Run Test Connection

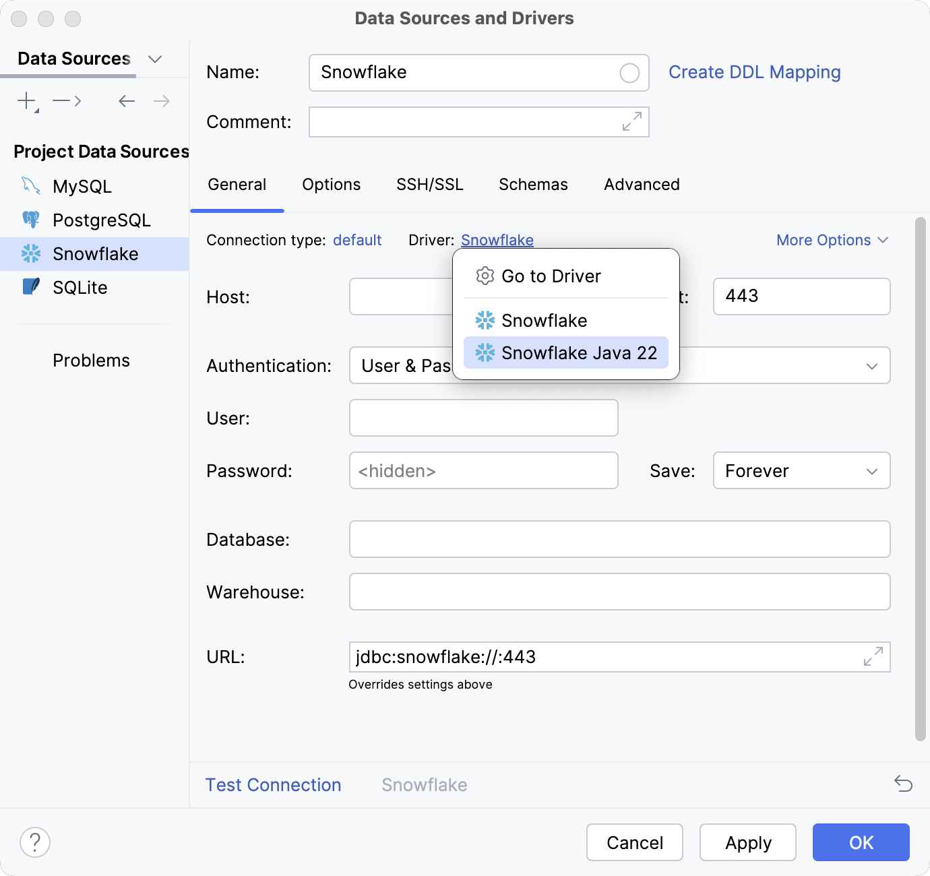[x=273, y=784]
